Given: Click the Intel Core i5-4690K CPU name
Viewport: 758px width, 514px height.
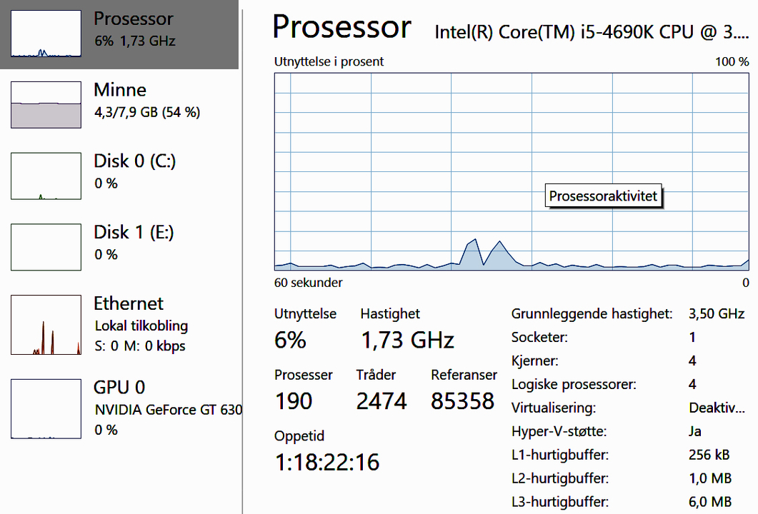Looking at the screenshot, I should coord(592,32).
